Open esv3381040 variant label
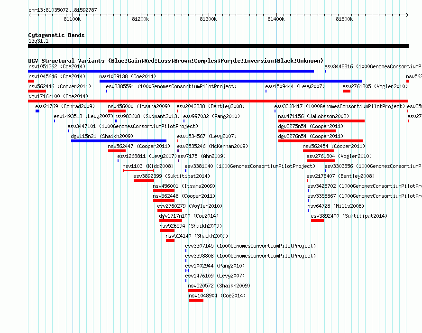Image resolution: width=422 pixels, height=333 pixels. (250, 166)
